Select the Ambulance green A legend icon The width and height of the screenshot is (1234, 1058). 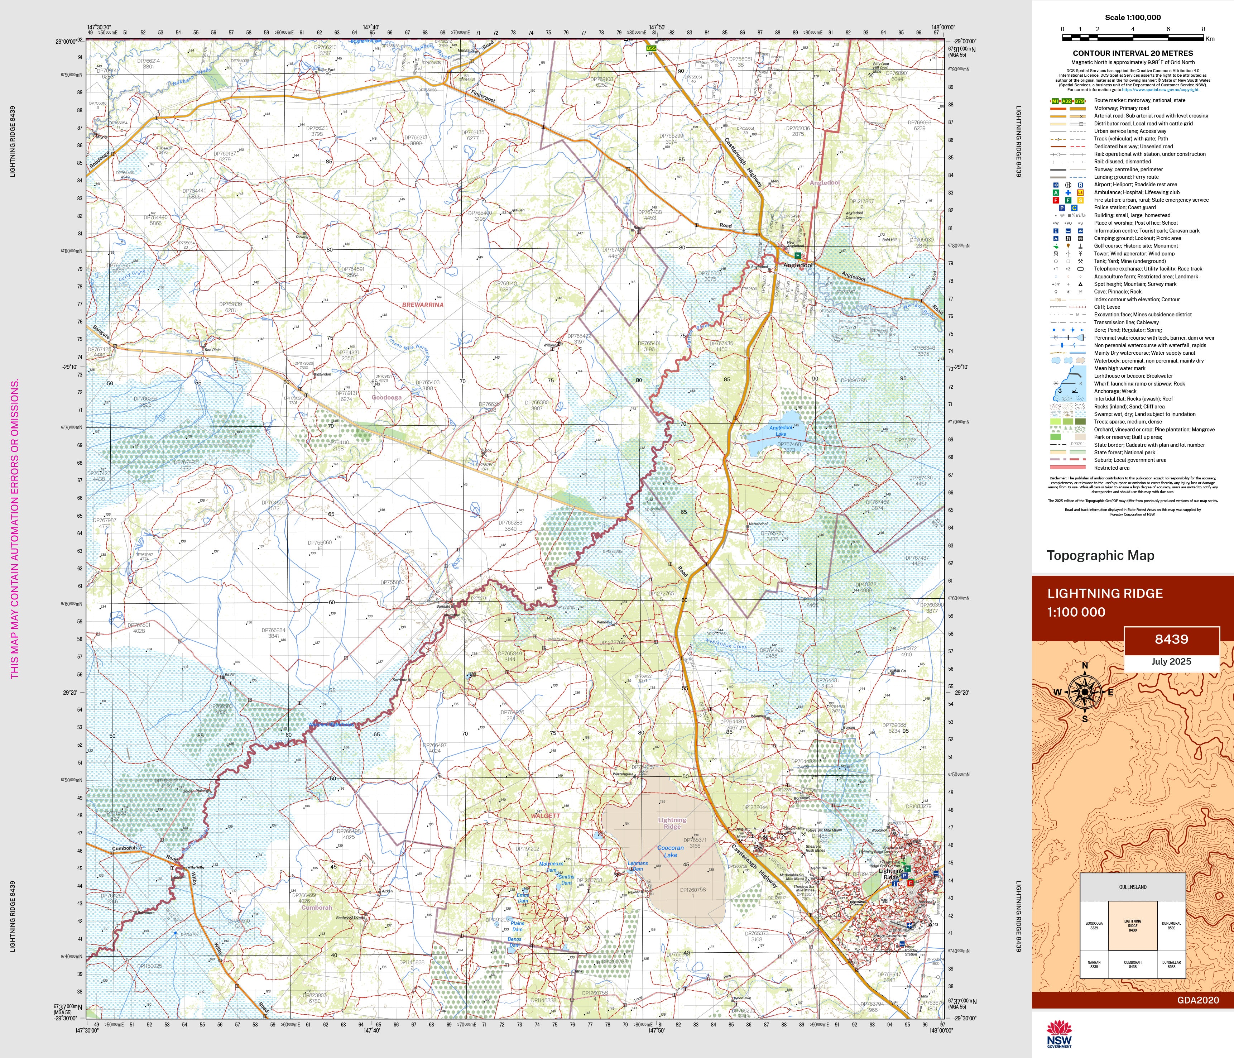1056,192
